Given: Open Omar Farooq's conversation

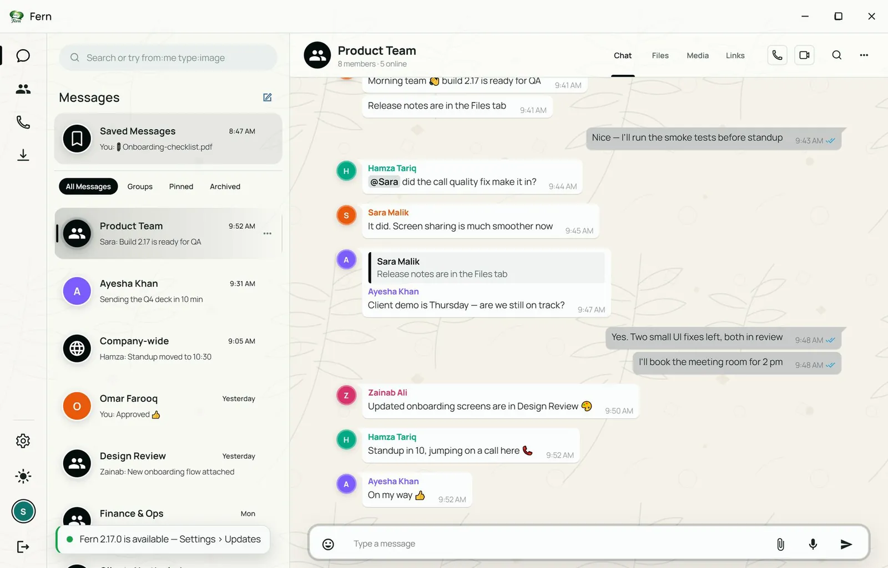Looking at the screenshot, I should tap(168, 406).
